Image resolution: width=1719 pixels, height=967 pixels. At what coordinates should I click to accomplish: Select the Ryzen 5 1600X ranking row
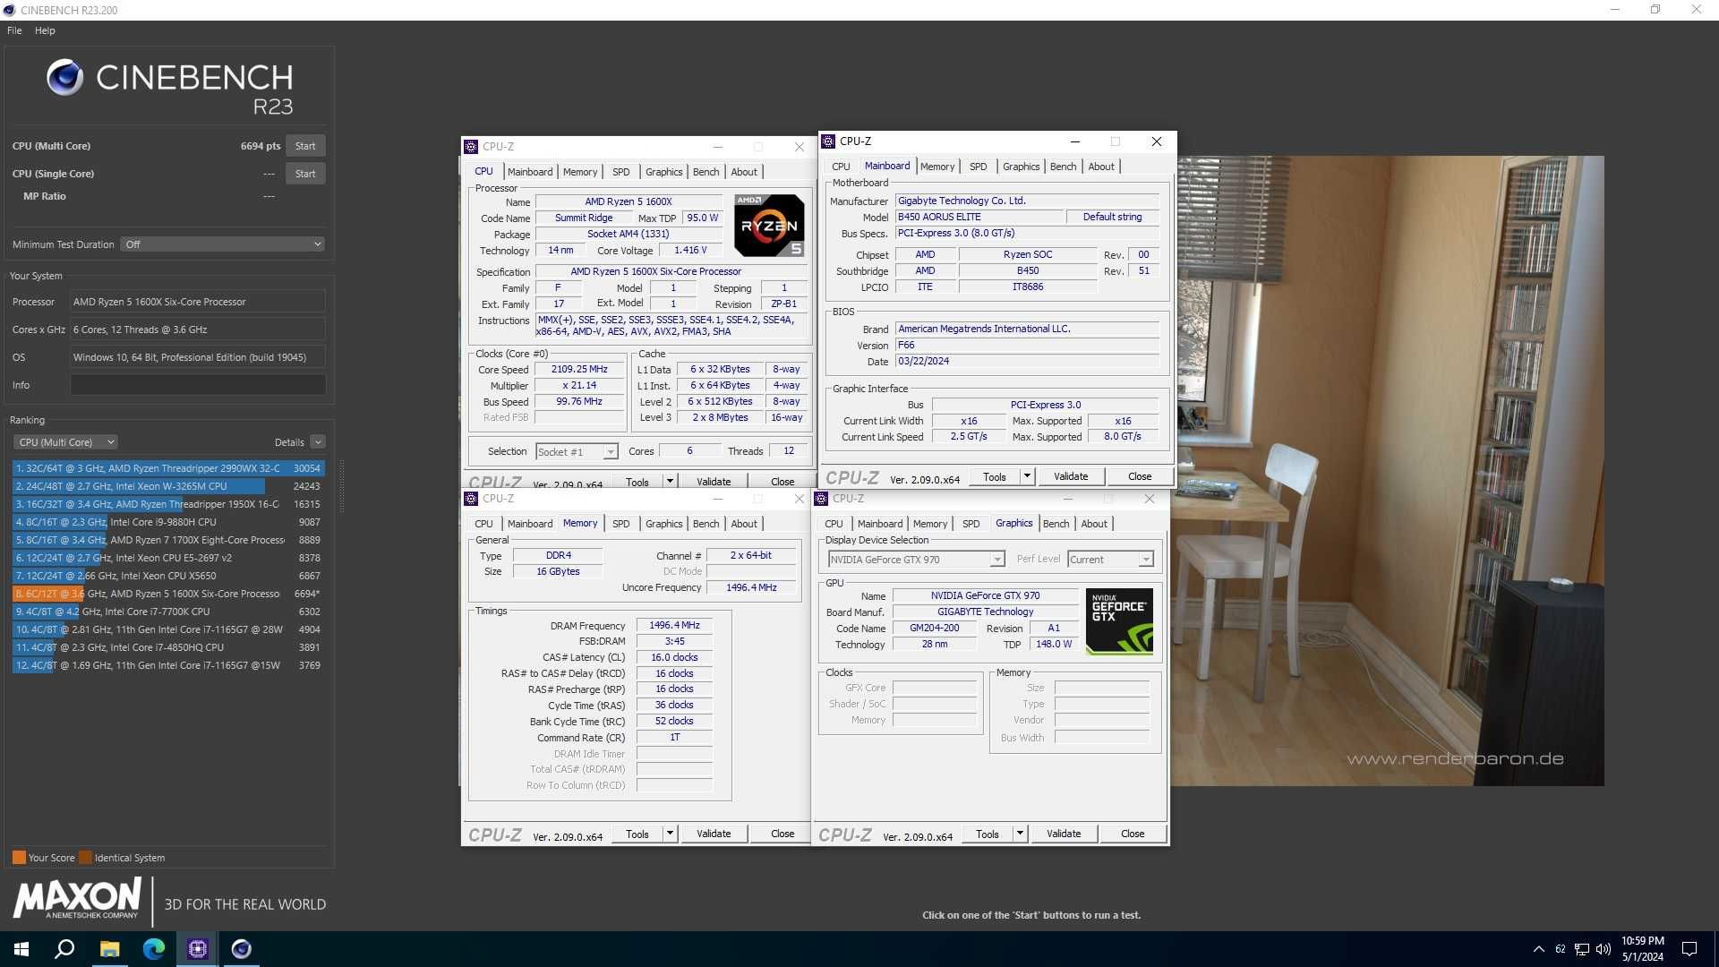(168, 594)
